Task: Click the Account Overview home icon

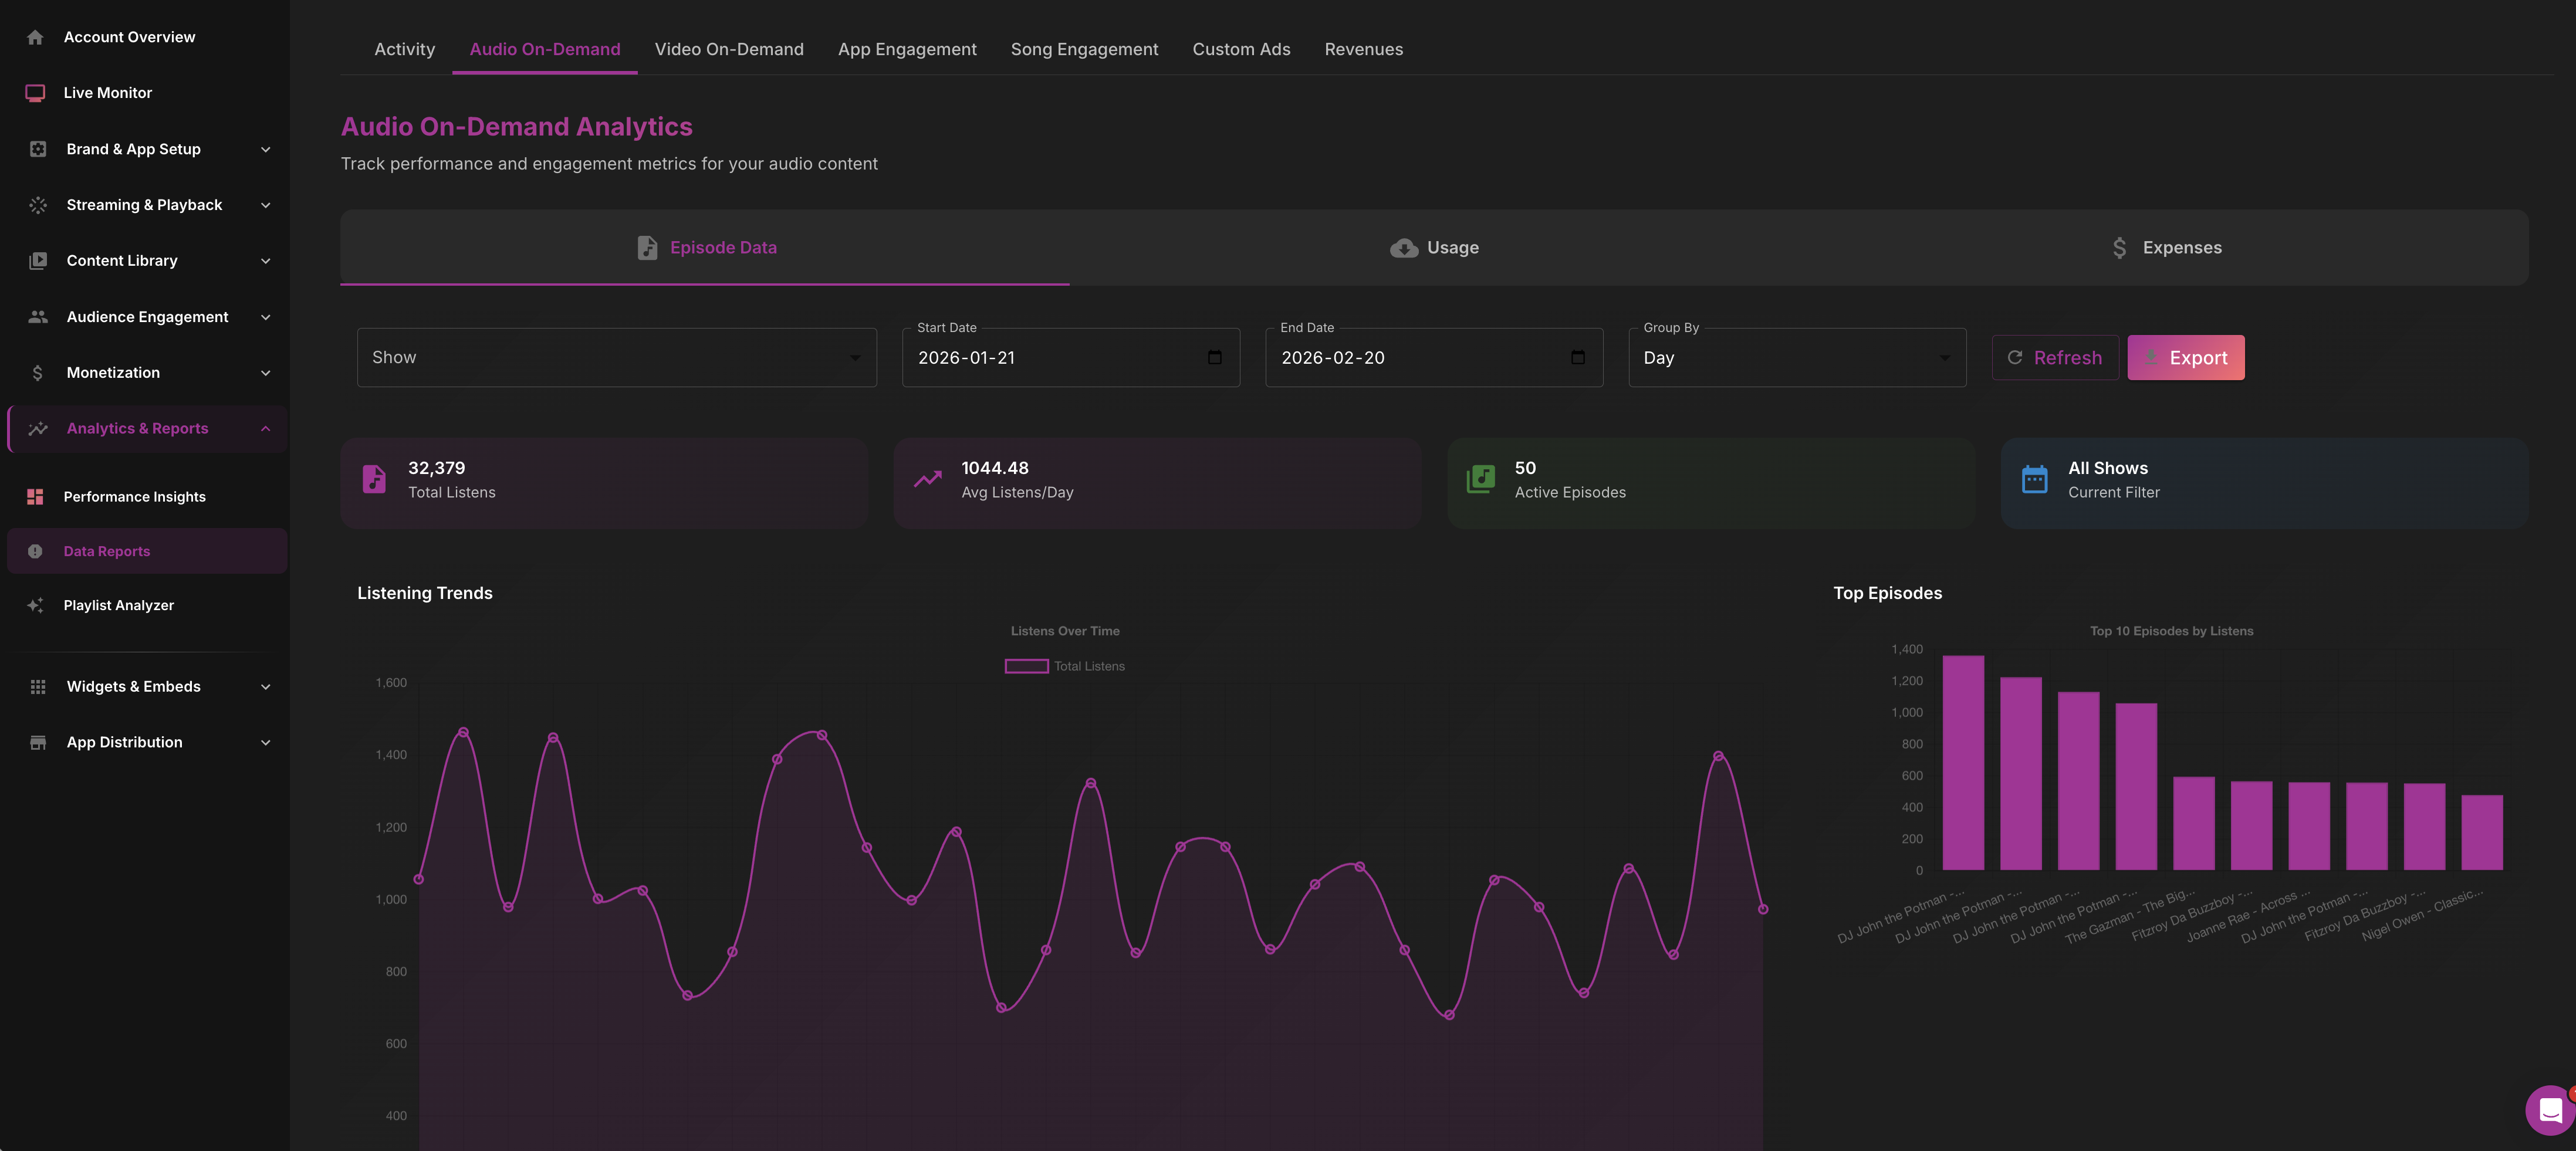Action: 35,37
